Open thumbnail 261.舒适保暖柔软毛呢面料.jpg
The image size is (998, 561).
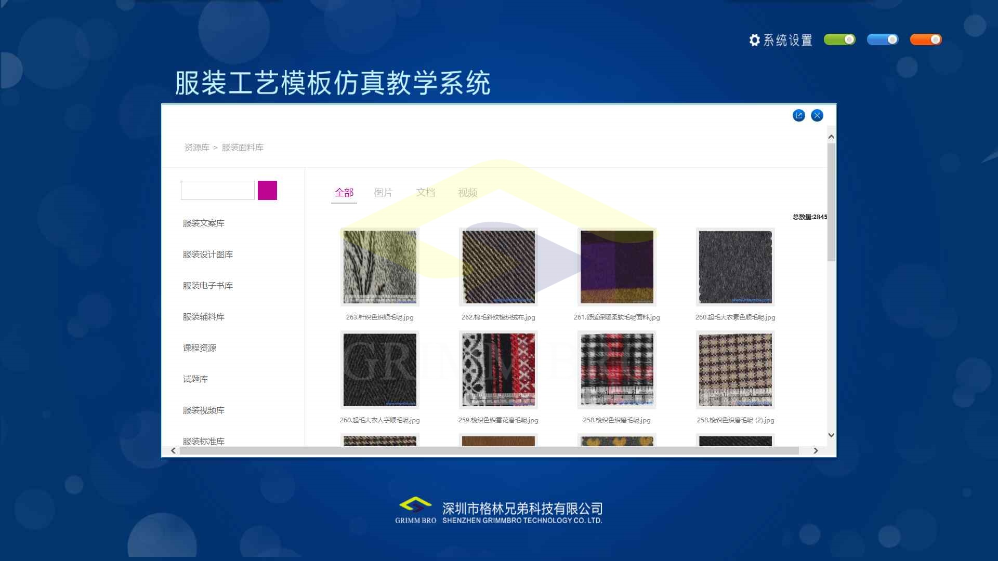[616, 267]
